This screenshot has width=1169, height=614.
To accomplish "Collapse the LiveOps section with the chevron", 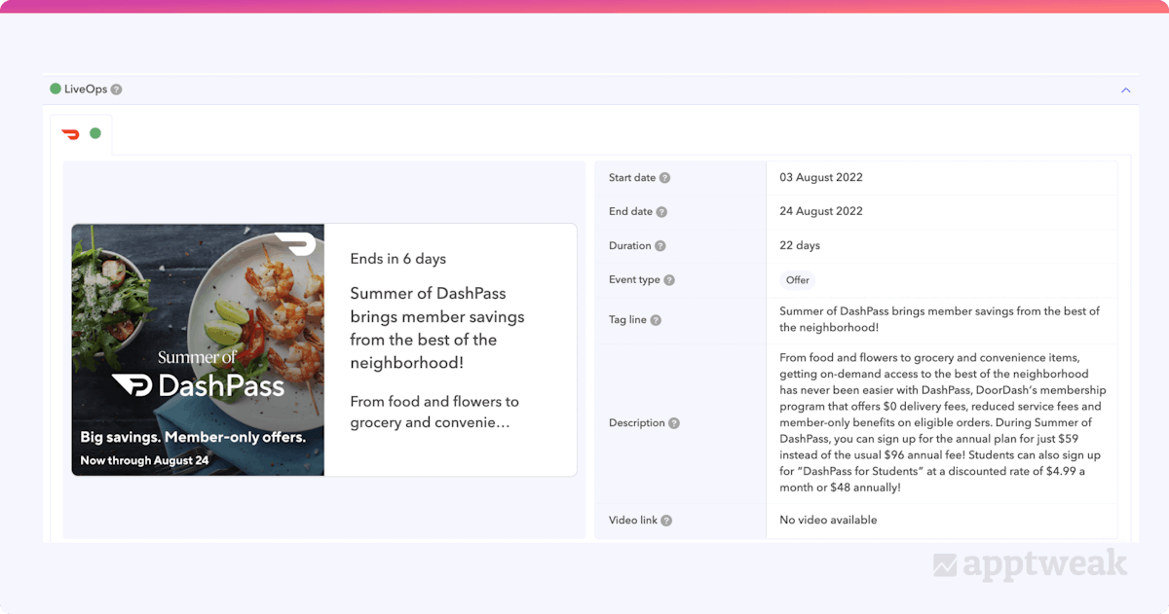I will click(1125, 90).
